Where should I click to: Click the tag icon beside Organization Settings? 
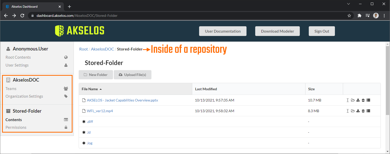(66, 96)
